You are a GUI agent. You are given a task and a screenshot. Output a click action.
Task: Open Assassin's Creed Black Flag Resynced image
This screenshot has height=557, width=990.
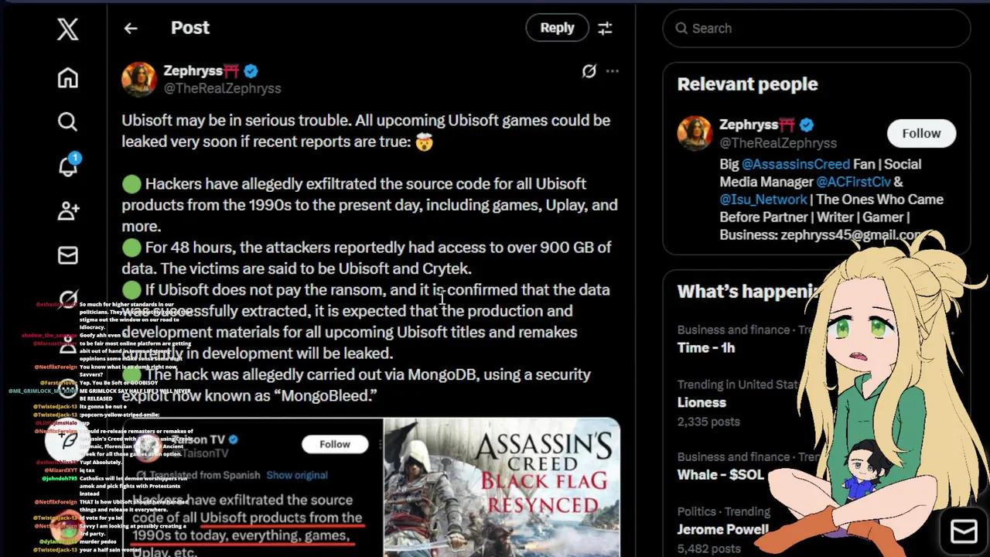point(501,487)
